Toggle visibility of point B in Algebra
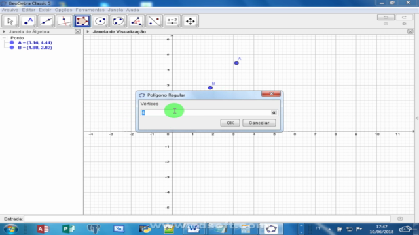 click(x=12, y=48)
